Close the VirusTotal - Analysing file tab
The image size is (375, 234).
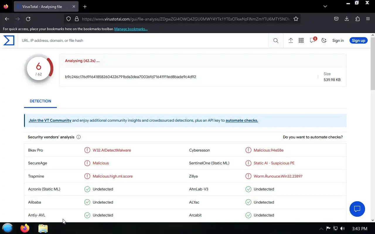coord(74,6)
